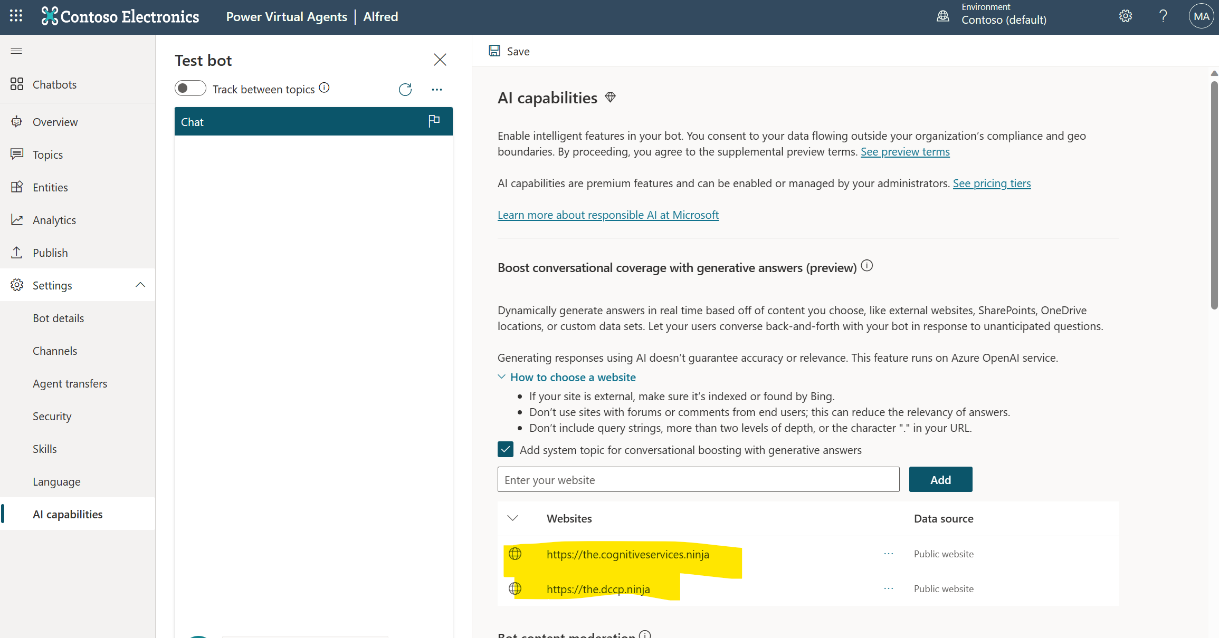
Task: Show the info tooltip for generative answers heading
Action: (867, 266)
